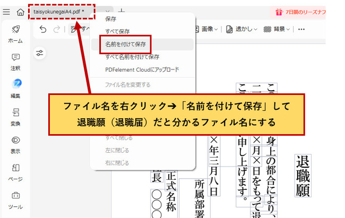The width and height of the screenshot is (345, 218).
Task: Select the 所属部署 text in document
Action: [x=200, y=199]
